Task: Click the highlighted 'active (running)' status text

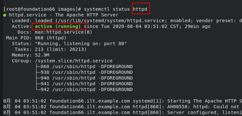Action: pyautogui.click(x=58, y=26)
